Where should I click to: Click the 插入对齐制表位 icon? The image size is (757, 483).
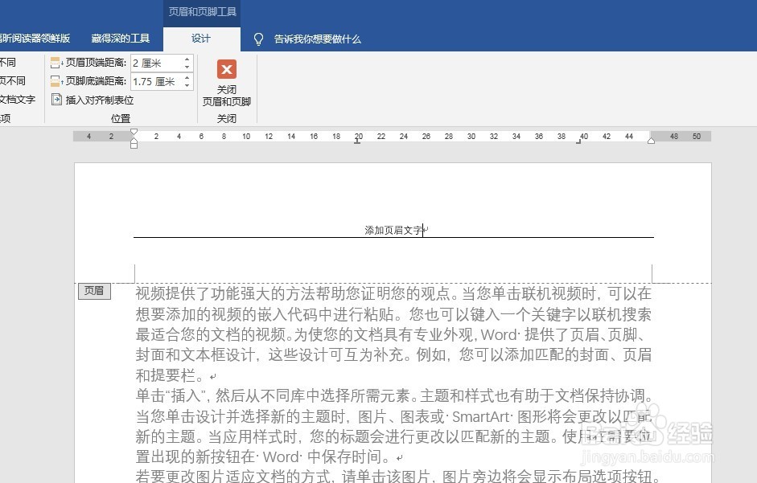(56, 100)
